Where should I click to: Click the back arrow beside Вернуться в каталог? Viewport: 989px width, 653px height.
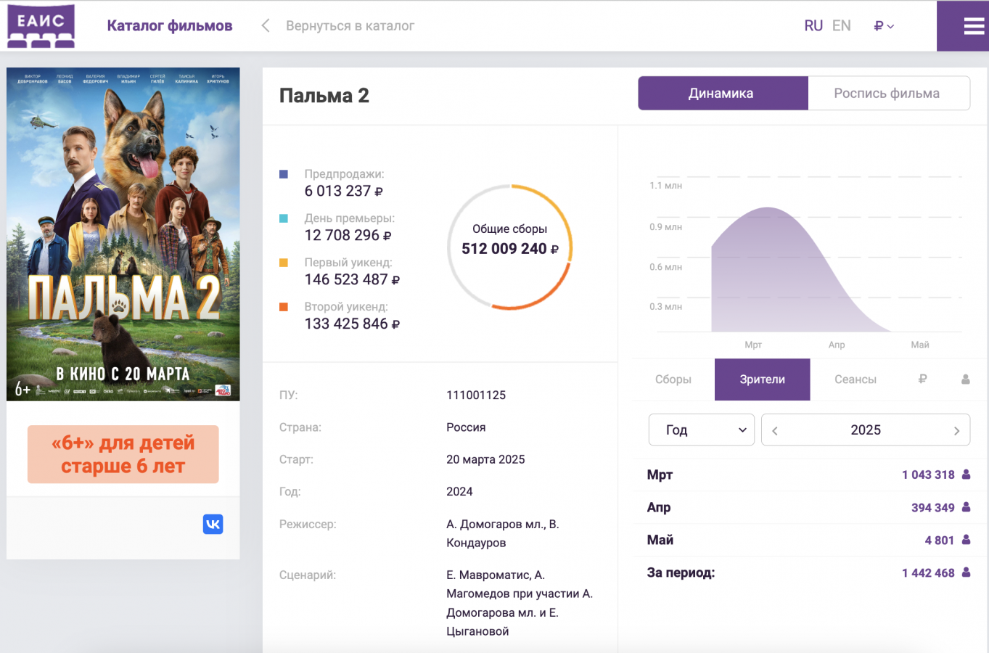click(x=266, y=26)
